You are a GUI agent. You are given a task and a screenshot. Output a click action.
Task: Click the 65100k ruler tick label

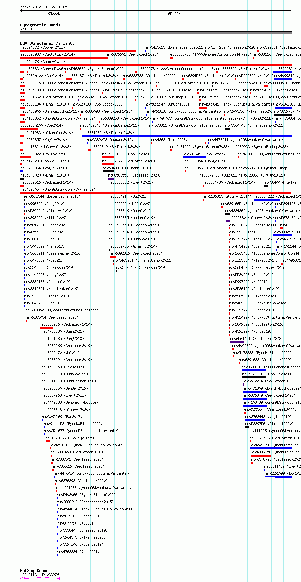point(174,14)
